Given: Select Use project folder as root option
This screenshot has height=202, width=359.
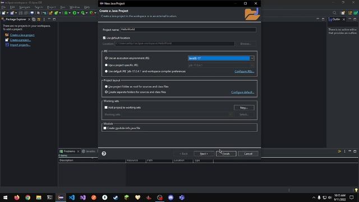Looking at the screenshot, I should coord(106,86).
